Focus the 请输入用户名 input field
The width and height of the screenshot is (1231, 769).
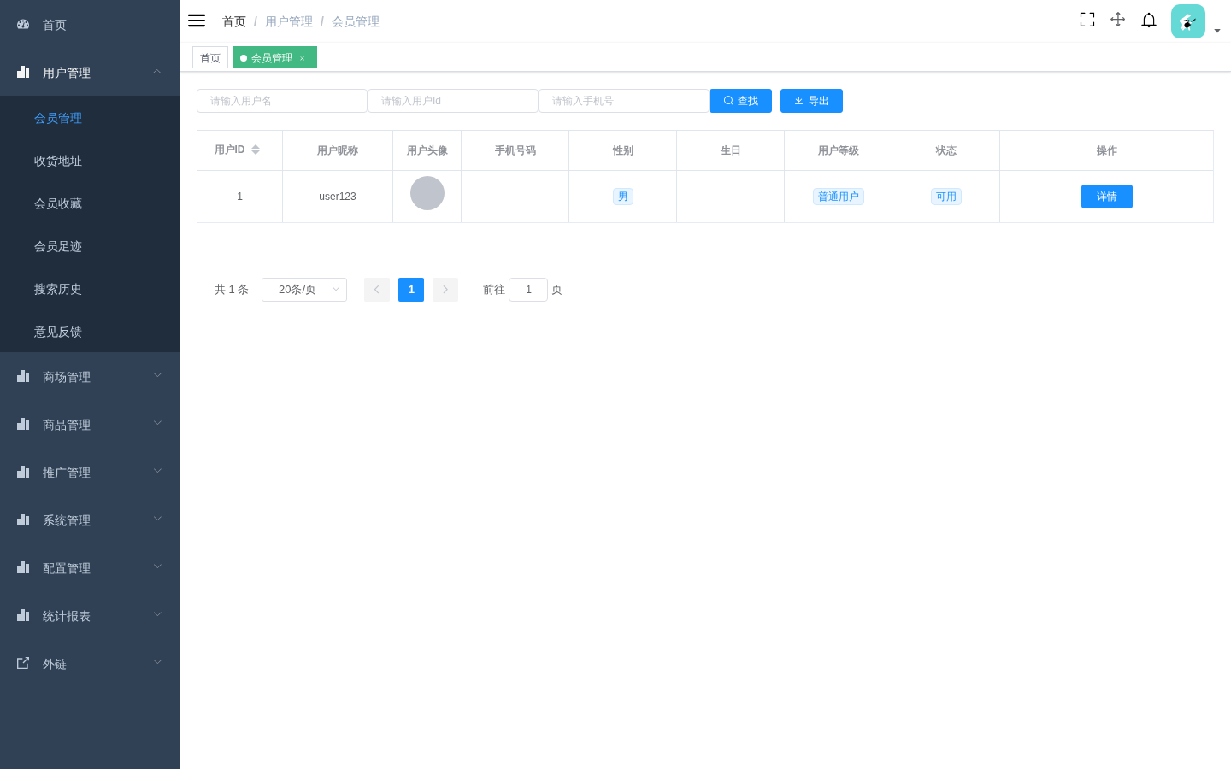tap(282, 101)
